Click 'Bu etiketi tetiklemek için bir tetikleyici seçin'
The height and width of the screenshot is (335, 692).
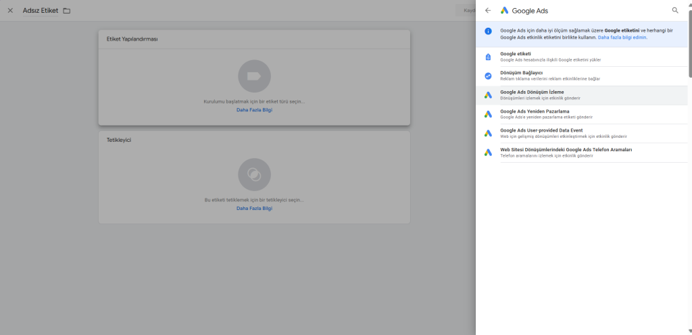254,200
